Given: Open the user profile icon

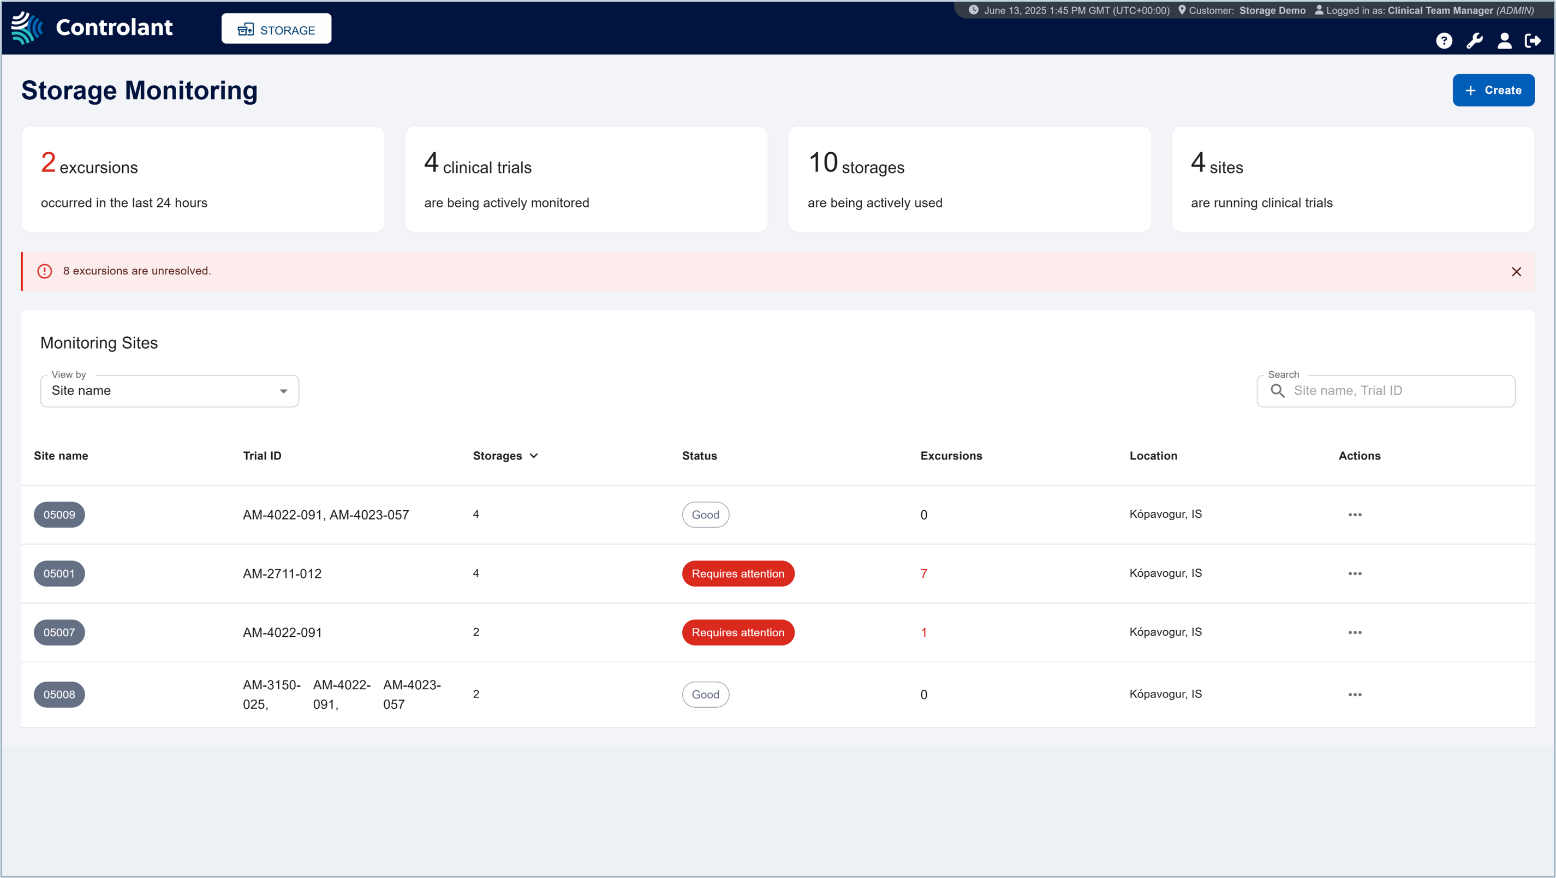Looking at the screenshot, I should click(1504, 40).
